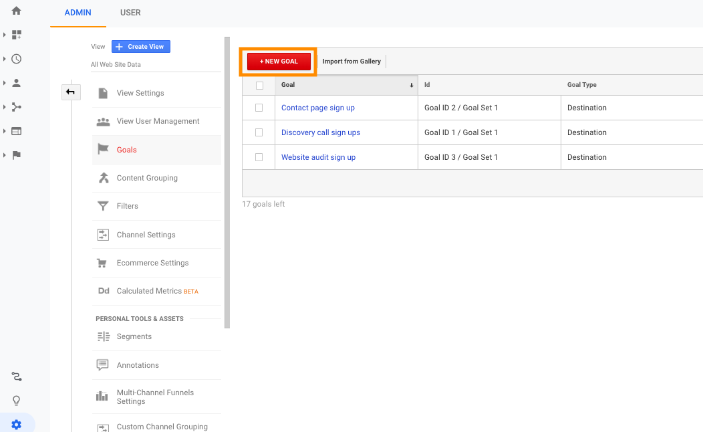The height and width of the screenshot is (432, 703).
Task: Toggle the select-all checkbox in the goals header
Action: point(259,85)
